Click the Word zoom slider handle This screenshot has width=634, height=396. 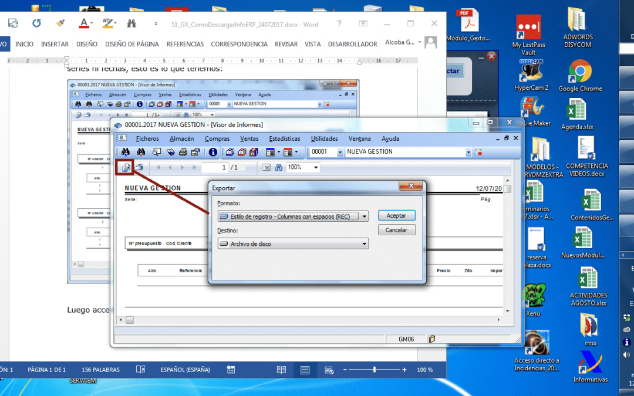[375, 370]
